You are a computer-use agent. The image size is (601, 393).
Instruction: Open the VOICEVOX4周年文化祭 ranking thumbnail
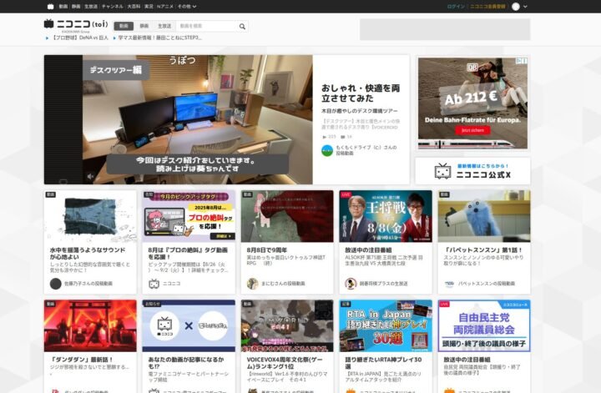(287, 326)
